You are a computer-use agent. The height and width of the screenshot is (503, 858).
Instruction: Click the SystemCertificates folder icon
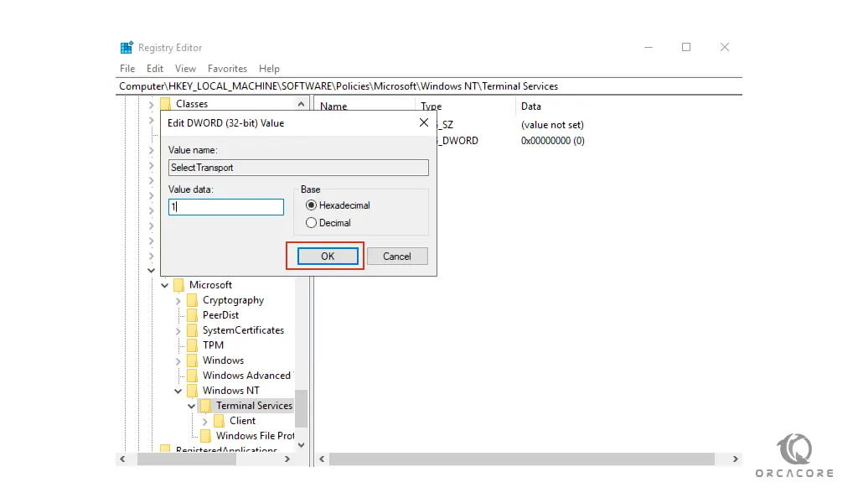[192, 330]
